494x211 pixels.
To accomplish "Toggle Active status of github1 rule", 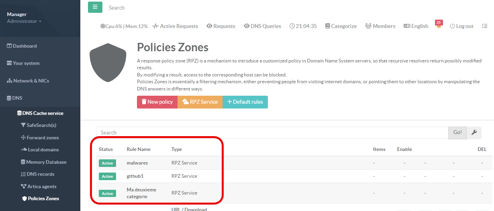I will (107, 176).
